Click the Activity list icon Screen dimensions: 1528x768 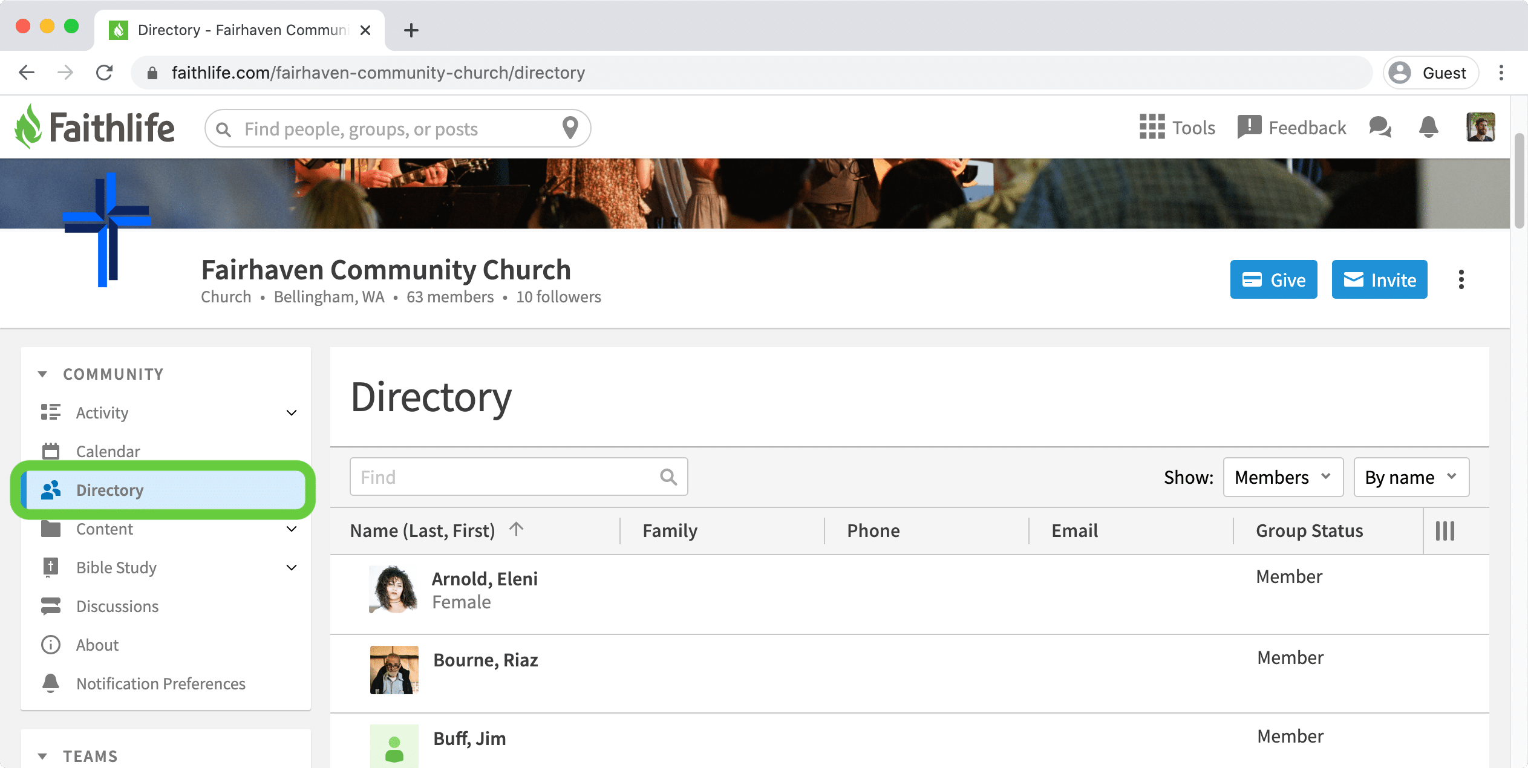[x=51, y=412]
